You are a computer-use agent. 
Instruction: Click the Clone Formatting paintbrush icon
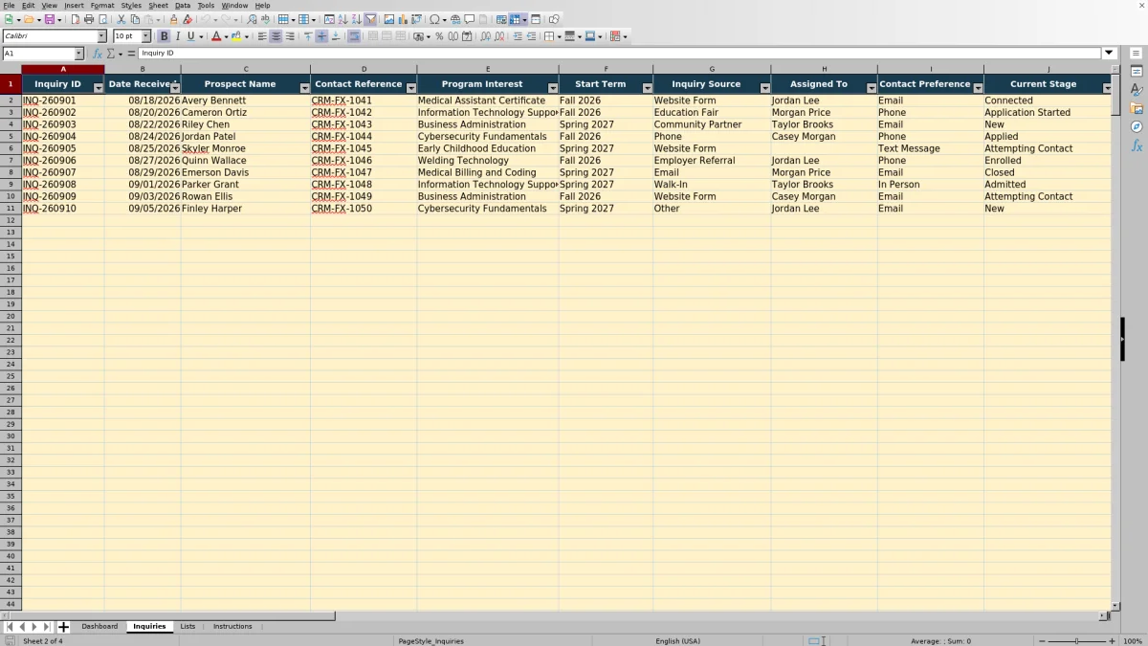click(173, 19)
